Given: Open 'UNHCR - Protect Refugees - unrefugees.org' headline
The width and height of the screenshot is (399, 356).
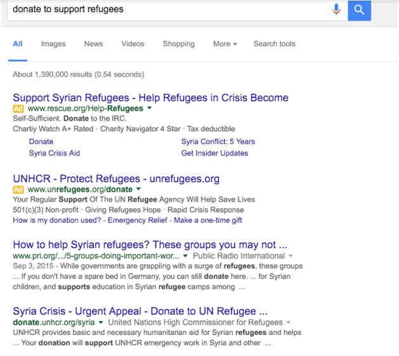Looking at the screenshot, I should (116, 179).
